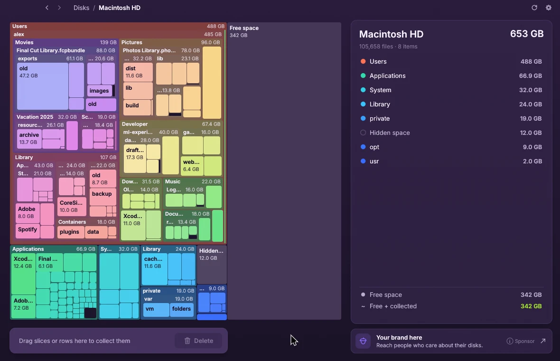The height and width of the screenshot is (361, 560).
Task: Select the old 47.2 GB exports block
Action: click(43, 86)
